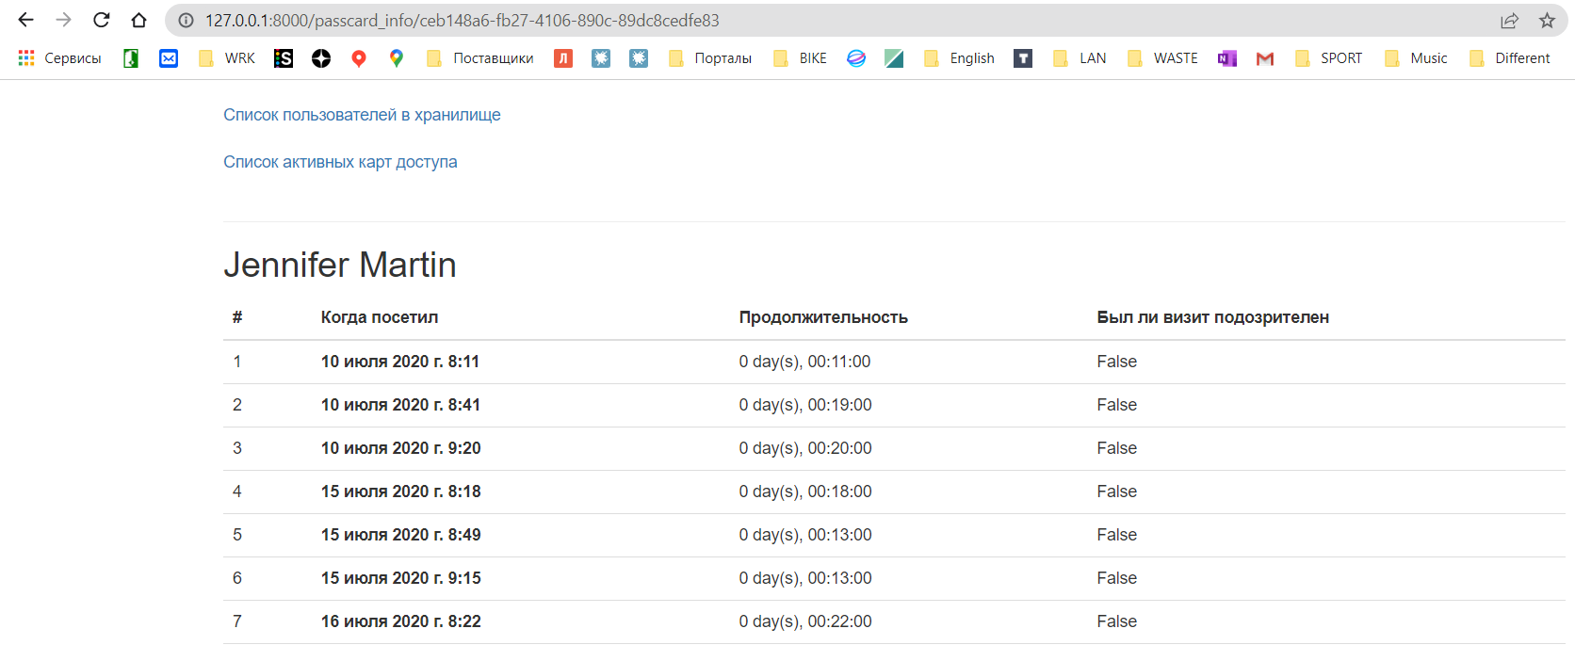Select visit date 15 июля 2020 г. 8:49
1575x645 pixels.
pos(401,535)
